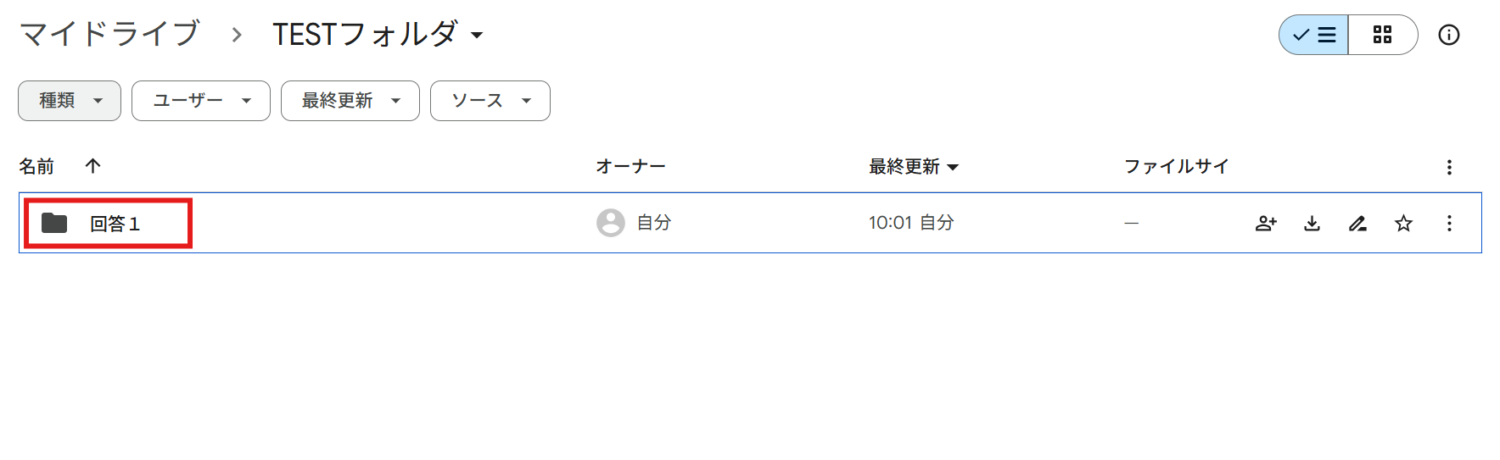Click the share icon on the 回答1 row
The height and width of the screenshot is (460, 1500).
coord(1266,224)
